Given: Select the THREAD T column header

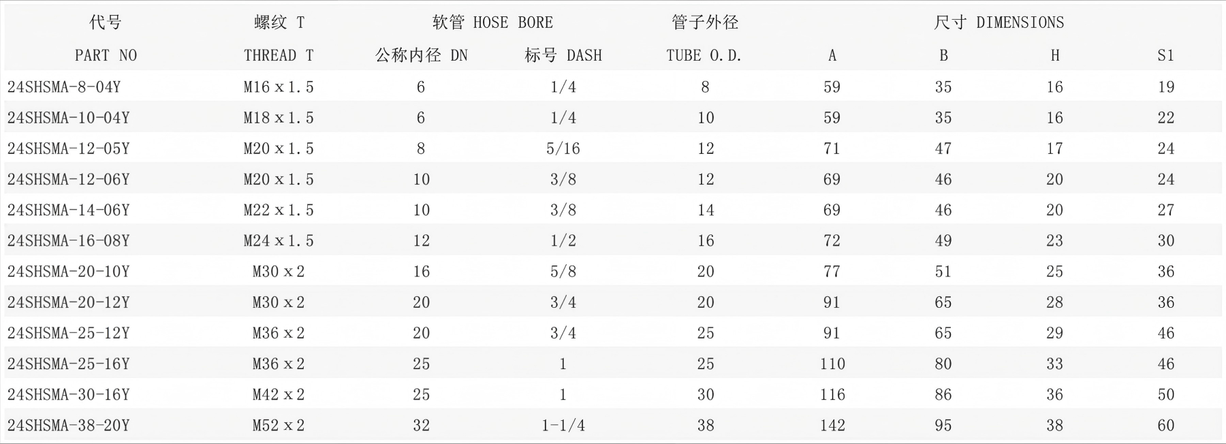Looking at the screenshot, I should point(279,55).
